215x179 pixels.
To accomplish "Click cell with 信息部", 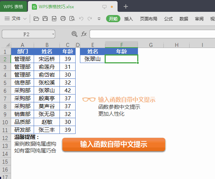I will pyautogui.click(x=22, y=83).
